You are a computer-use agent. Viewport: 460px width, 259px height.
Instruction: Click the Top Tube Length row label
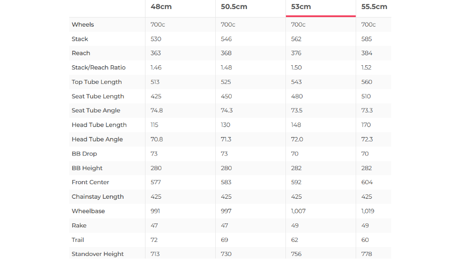[97, 82]
